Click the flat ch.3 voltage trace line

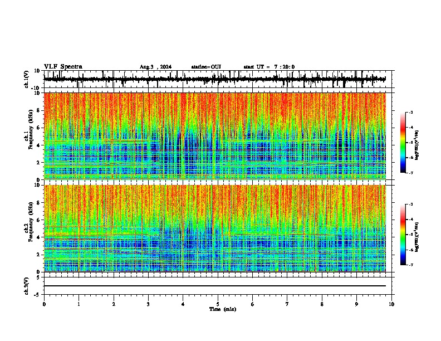[x=215, y=286]
